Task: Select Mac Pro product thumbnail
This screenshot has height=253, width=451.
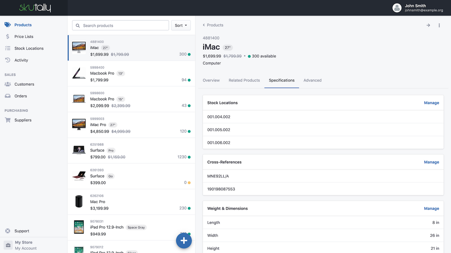Action: click(x=79, y=202)
